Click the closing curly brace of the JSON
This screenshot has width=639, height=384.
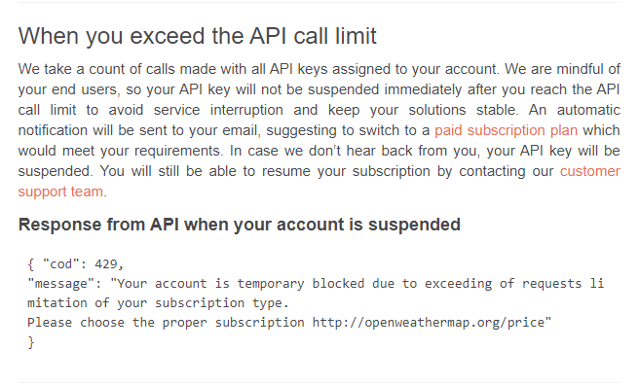click(x=31, y=342)
